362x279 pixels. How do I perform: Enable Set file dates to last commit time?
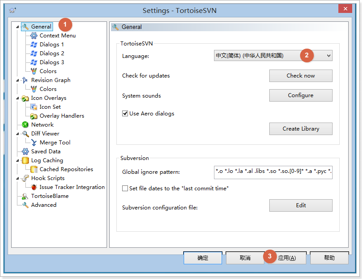tap(125, 189)
